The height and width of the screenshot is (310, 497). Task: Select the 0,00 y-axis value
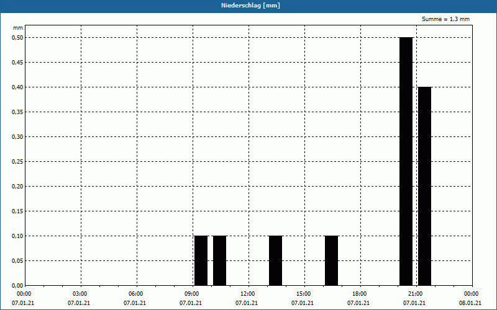[x=17, y=286]
